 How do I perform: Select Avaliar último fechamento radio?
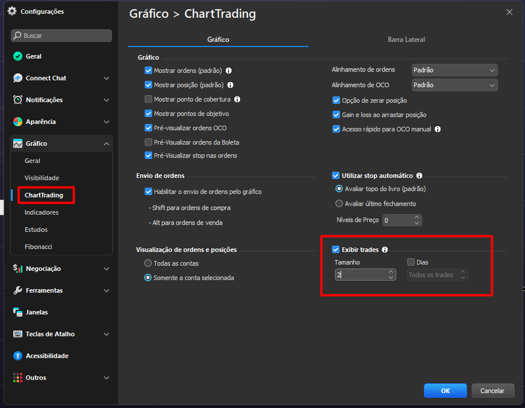[339, 204]
